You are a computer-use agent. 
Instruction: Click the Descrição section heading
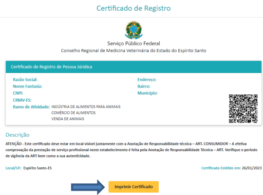[18, 135]
